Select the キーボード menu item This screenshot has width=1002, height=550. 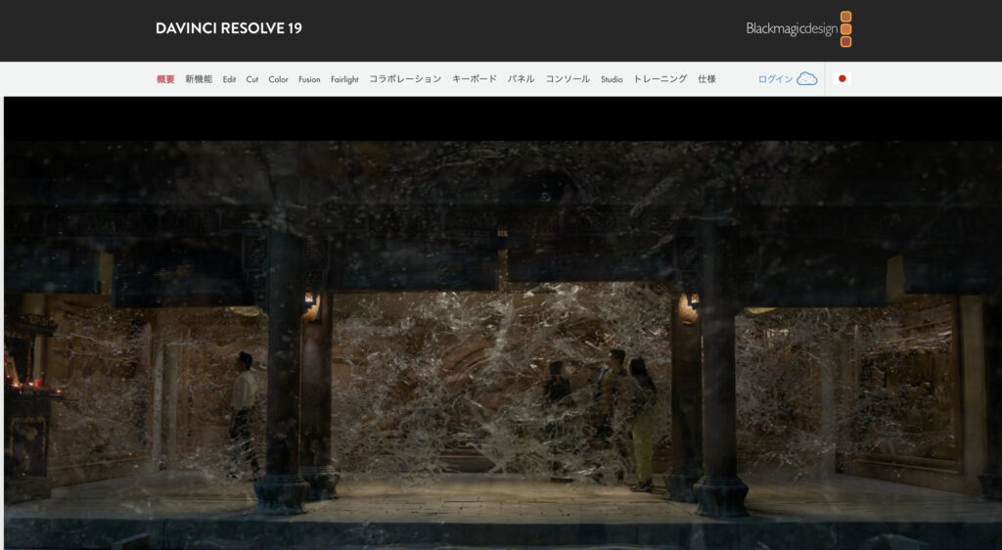[474, 79]
